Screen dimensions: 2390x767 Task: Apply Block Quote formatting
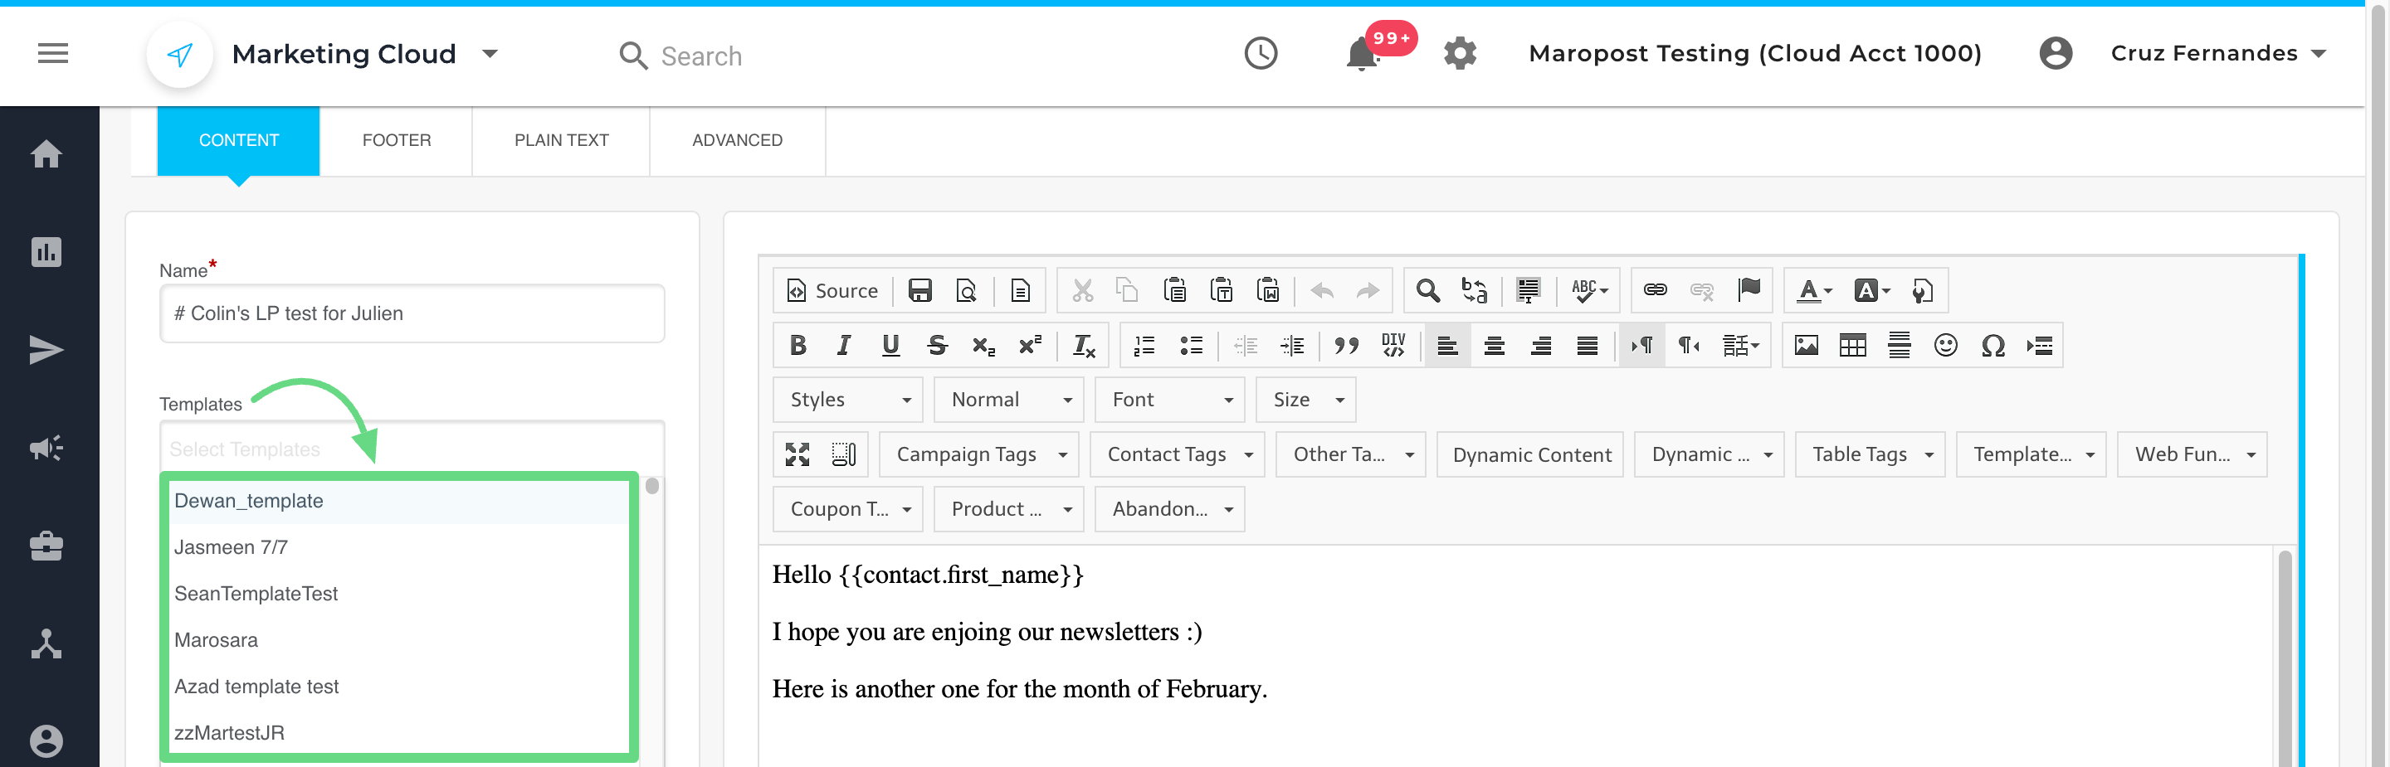coord(1346,346)
